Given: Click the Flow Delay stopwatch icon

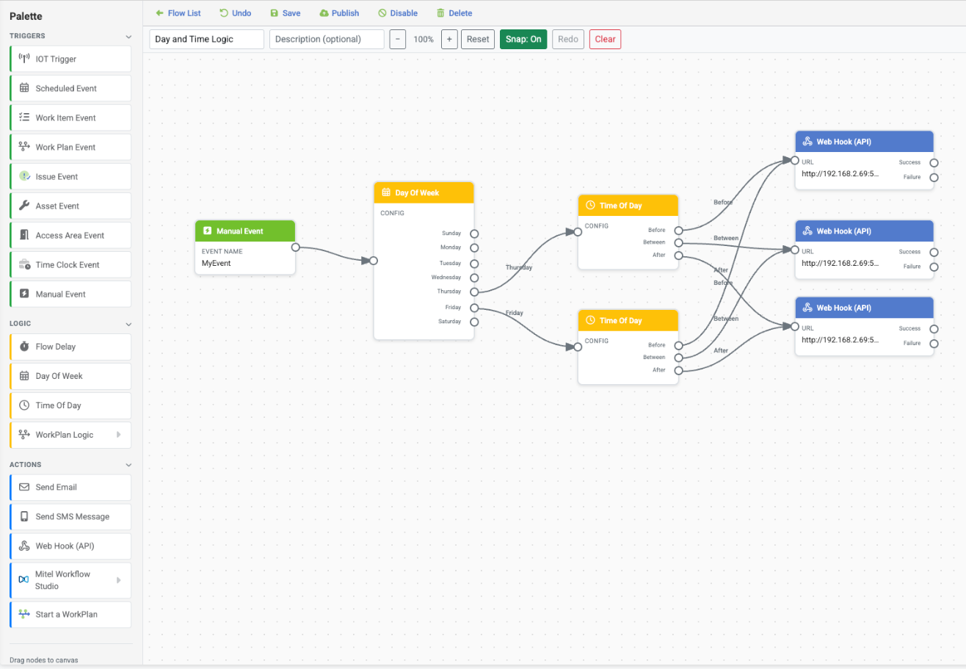Looking at the screenshot, I should [24, 347].
